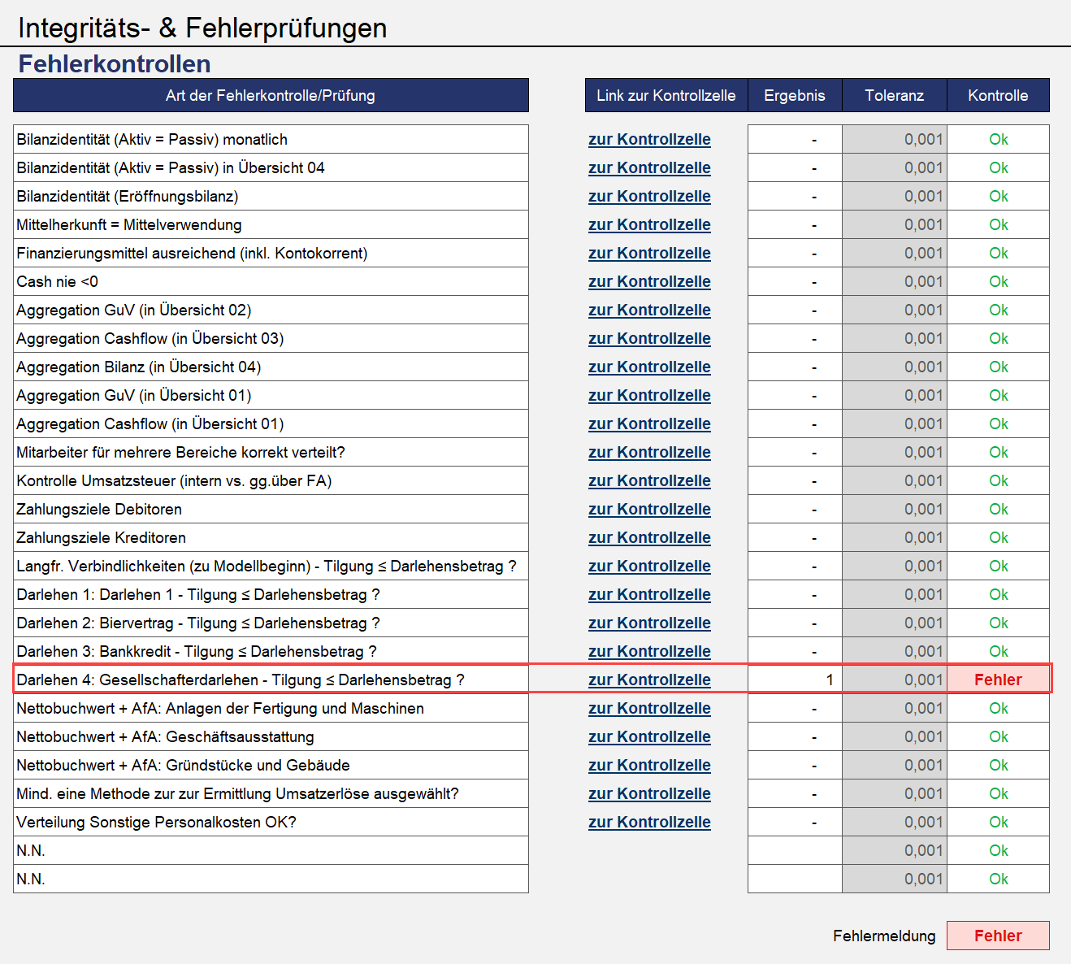
Task: Click the Ergebnis column header
Action: (x=795, y=95)
